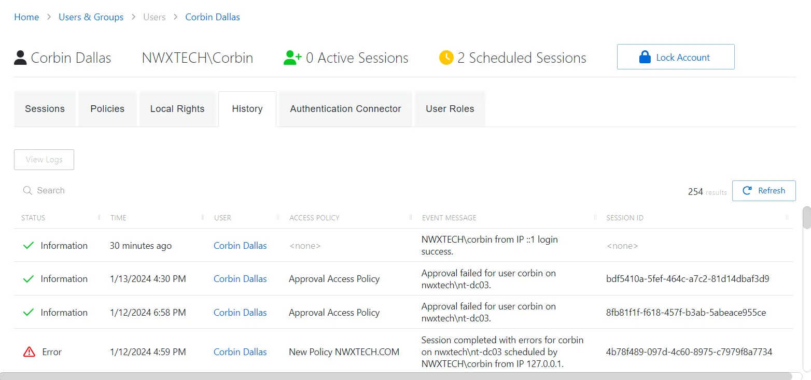811x380 pixels.
Task: Open the Local Rights tab
Action: (x=177, y=109)
